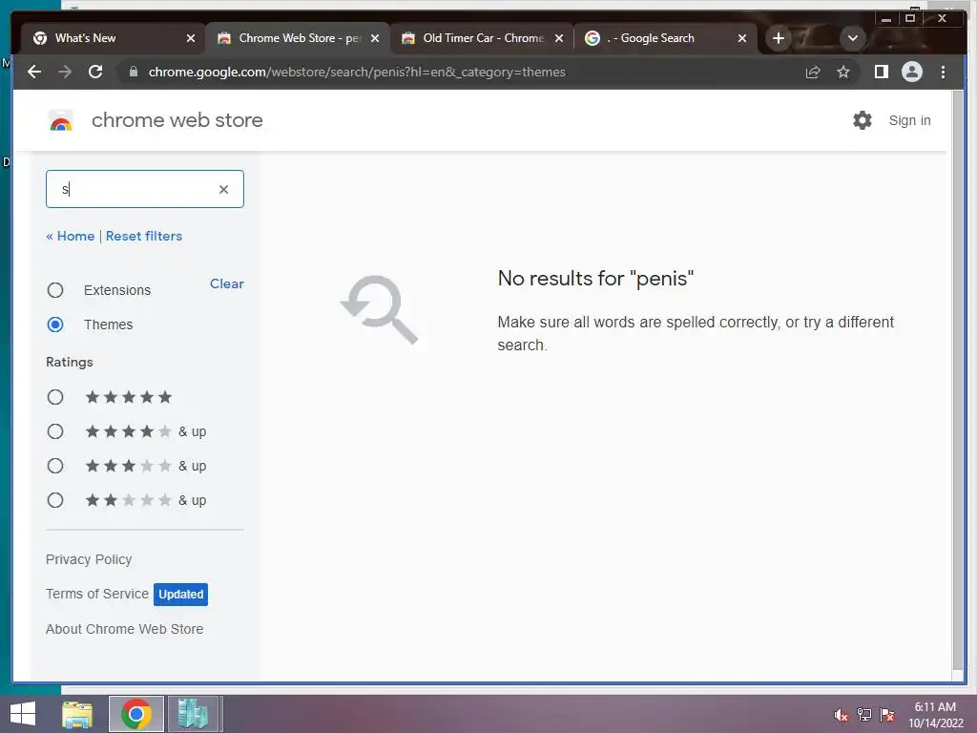
Task: Switch to the Chrome Web Store tab
Action: (x=296, y=38)
